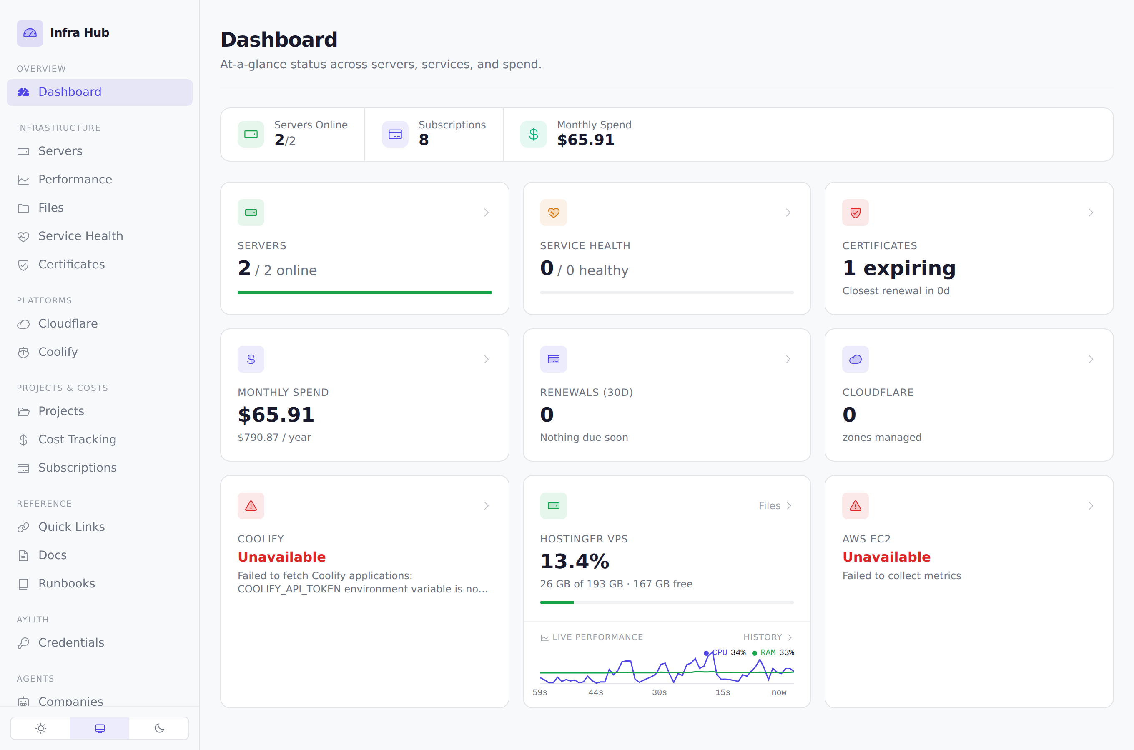Click the dollar icon in Monthly Spend card
Image resolution: width=1134 pixels, height=750 pixels.
(x=251, y=359)
